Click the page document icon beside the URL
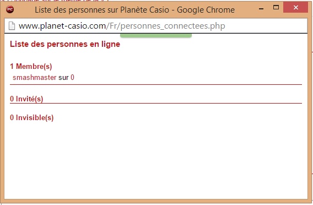Viewport: 313px width, 205px height. coord(12,26)
